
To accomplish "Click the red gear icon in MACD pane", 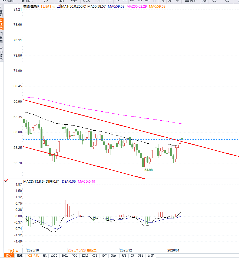I will click(6, 181).
